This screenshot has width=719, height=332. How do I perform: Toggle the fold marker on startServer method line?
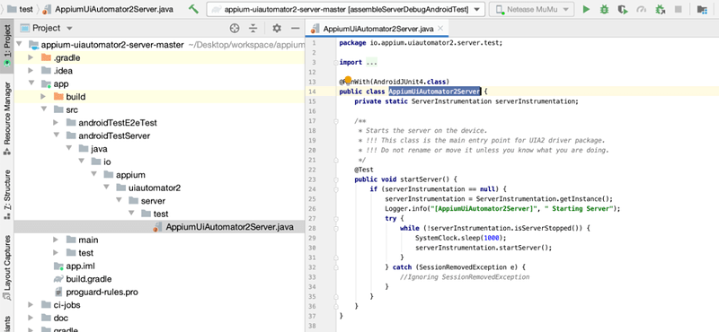pyautogui.click(x=336, y=179)
